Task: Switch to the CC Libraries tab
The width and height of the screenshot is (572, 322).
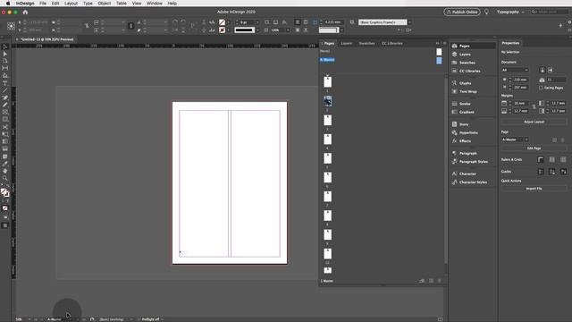Action: [x=392, y=44]
